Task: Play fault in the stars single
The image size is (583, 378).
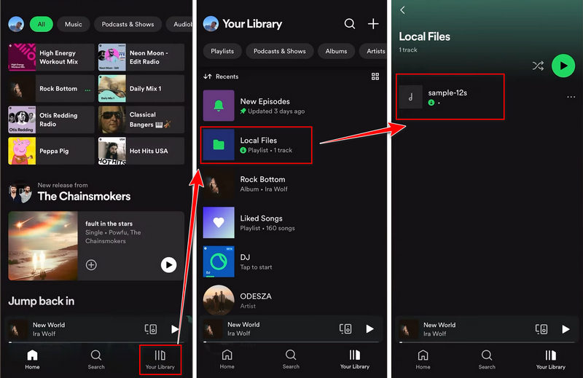Action: pos(168,264)
